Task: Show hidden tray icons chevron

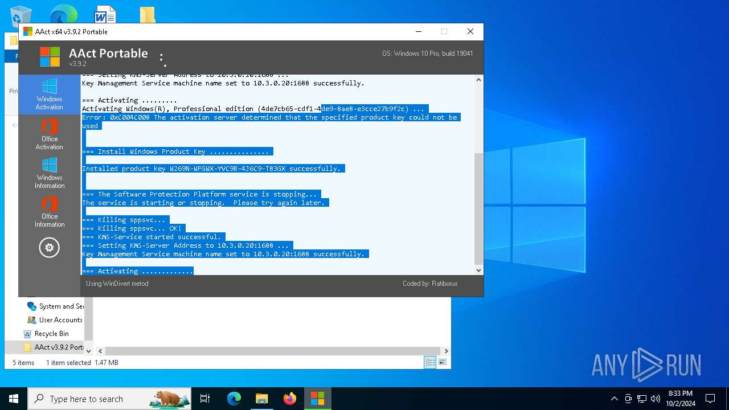Action: click(x=614, y=399)
